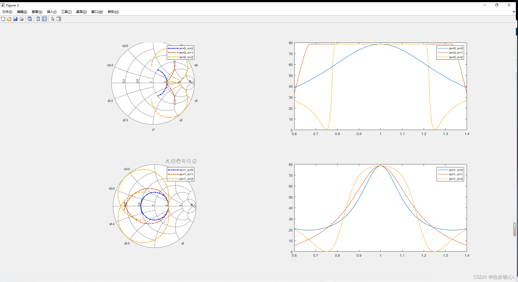Open the 帮助(H) menu
The height and width of the screenshot is (282, 518).
coord(113,12)
